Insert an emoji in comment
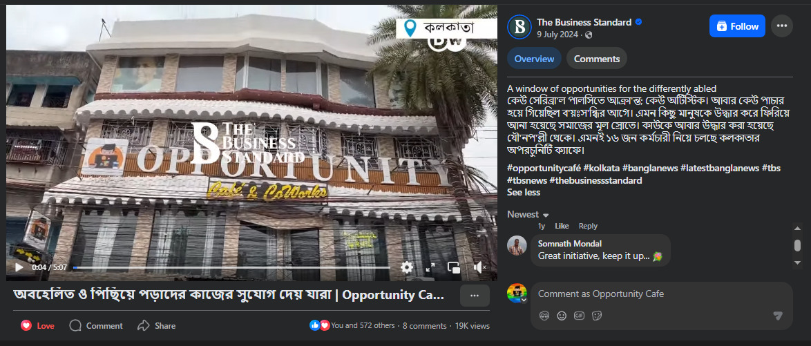This screenshot has height=346, width=811. coord(561,316)
